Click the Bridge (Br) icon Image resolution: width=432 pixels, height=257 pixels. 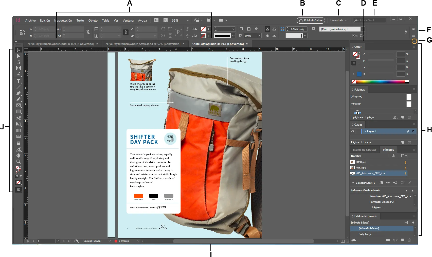tap(156, 20)
